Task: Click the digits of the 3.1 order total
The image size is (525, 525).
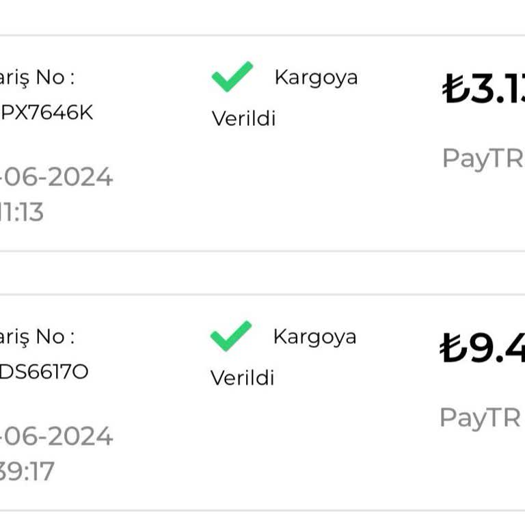Action: point(497,90)
